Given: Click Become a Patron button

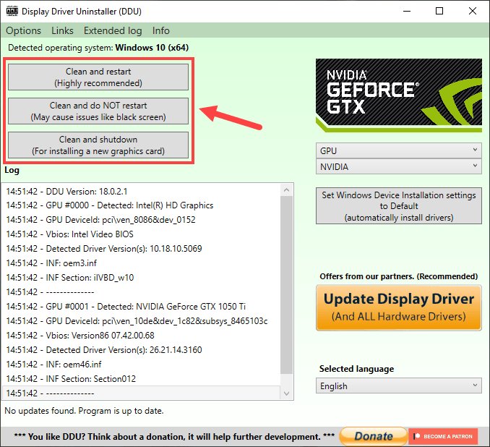Looking at the screenshot, I should tap(443, 436).
